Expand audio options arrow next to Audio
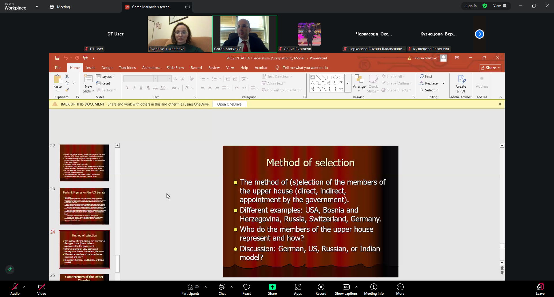554x297 pixels. (24, 287)
